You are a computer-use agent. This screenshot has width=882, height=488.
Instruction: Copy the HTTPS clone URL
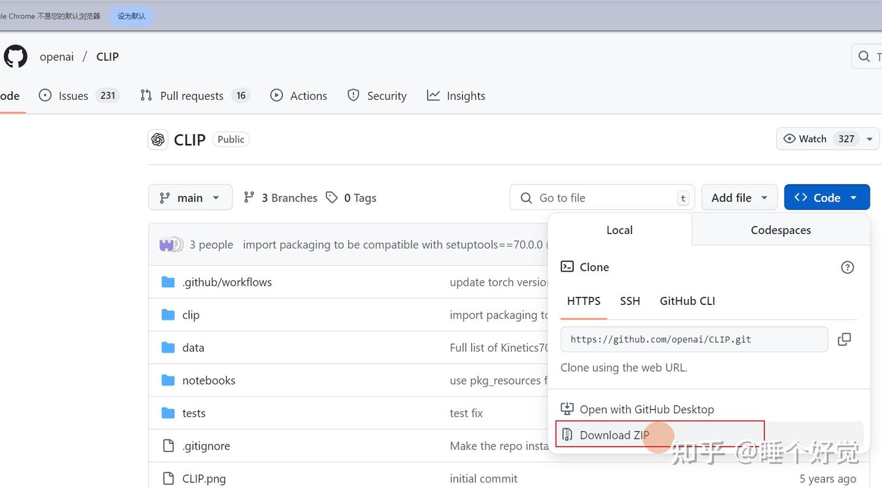click(844, 339)
